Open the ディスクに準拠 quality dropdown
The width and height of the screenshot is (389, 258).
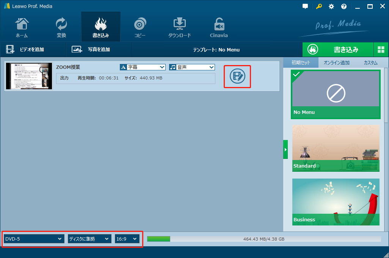coord(89,239)
